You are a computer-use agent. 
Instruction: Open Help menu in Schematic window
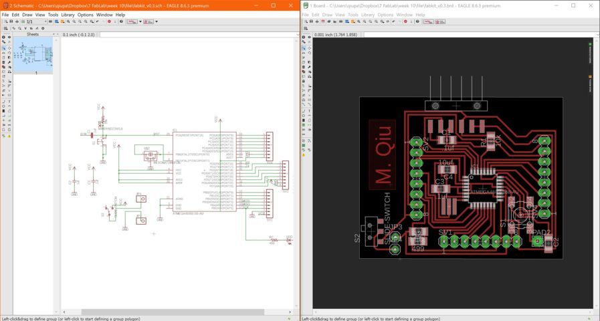pyautogui.click(x=120, y=15)
